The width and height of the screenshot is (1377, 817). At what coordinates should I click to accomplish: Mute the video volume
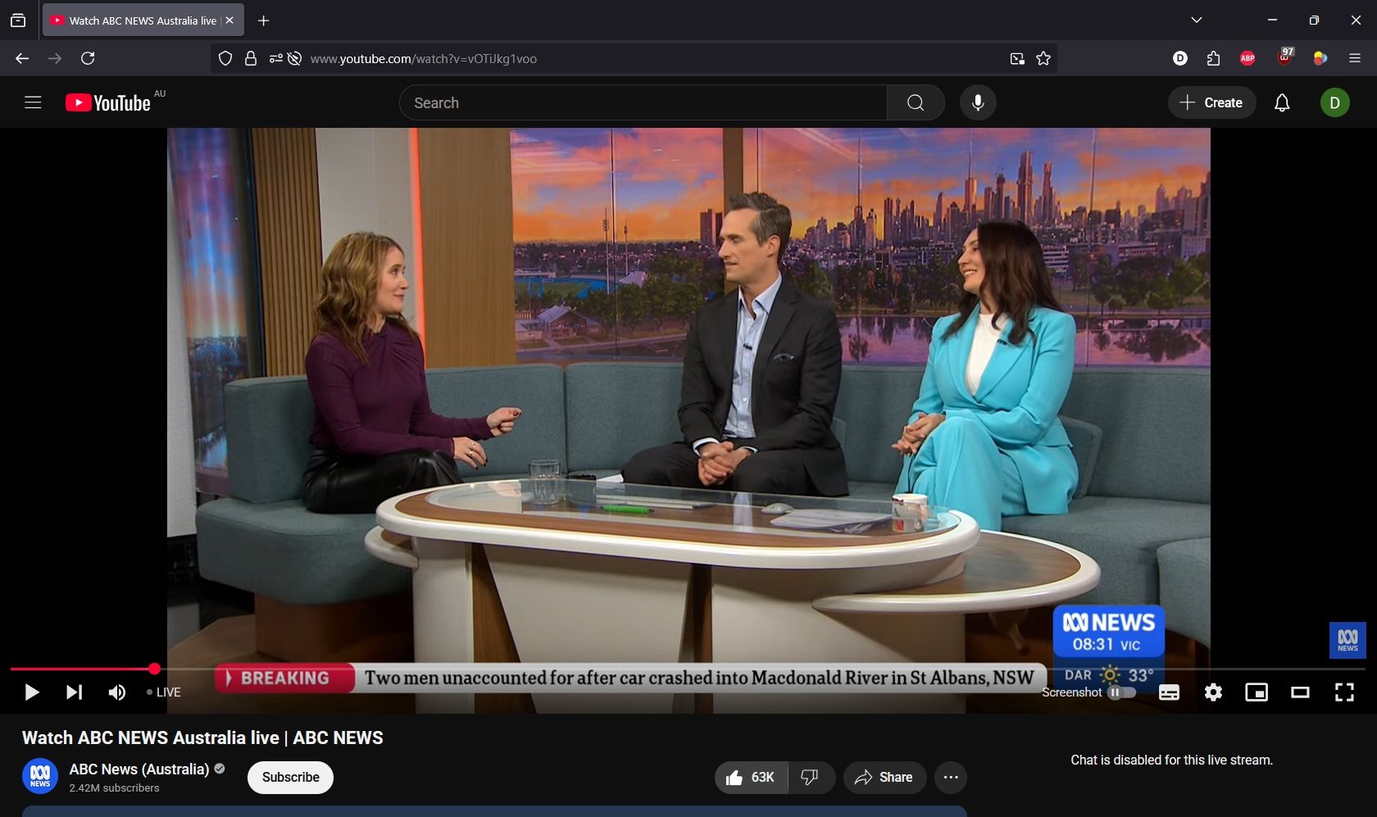tap(117, 692)
